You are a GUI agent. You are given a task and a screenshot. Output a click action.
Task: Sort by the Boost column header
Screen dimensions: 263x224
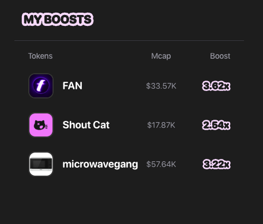point(220,56)
